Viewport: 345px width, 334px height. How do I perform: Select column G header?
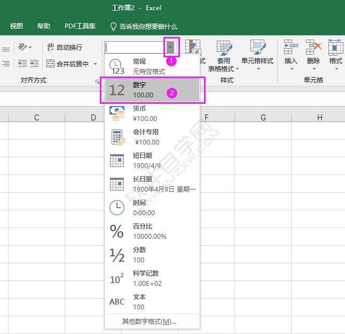pyautogui.click(x=263, y=117)
